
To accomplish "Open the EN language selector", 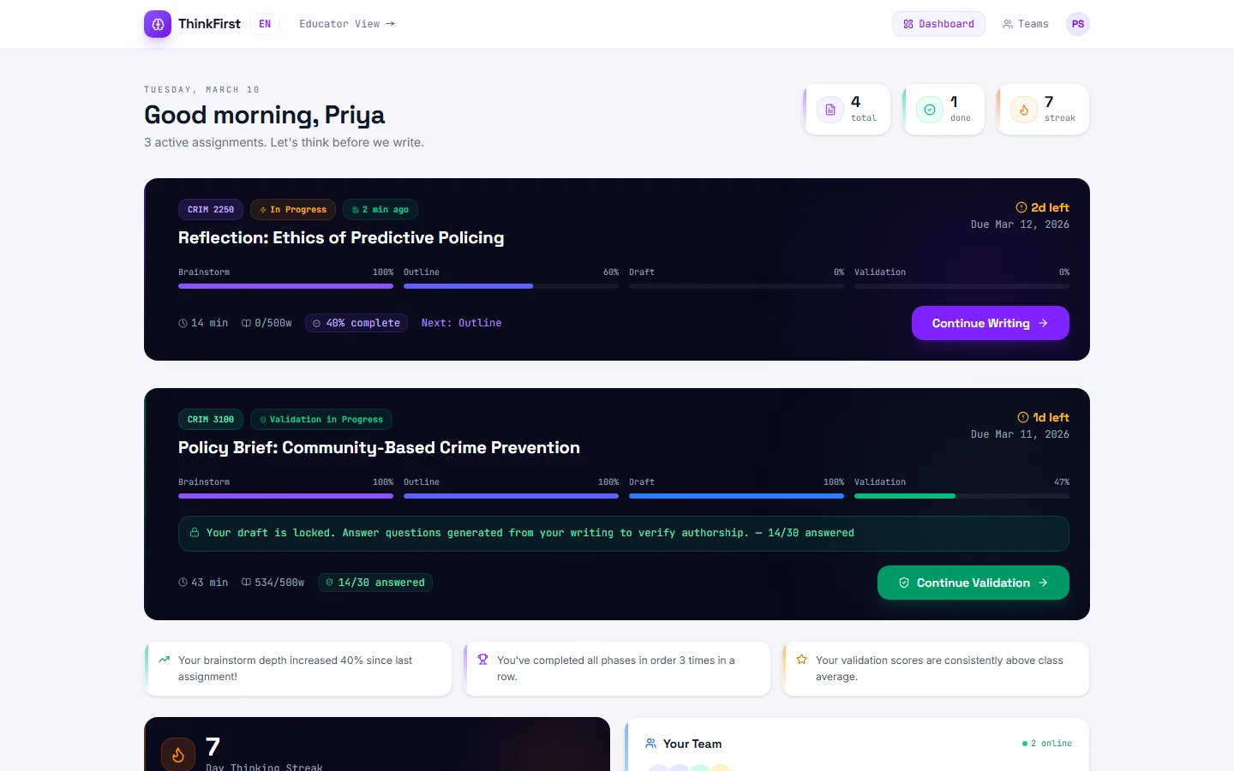I will pos(265,24).
